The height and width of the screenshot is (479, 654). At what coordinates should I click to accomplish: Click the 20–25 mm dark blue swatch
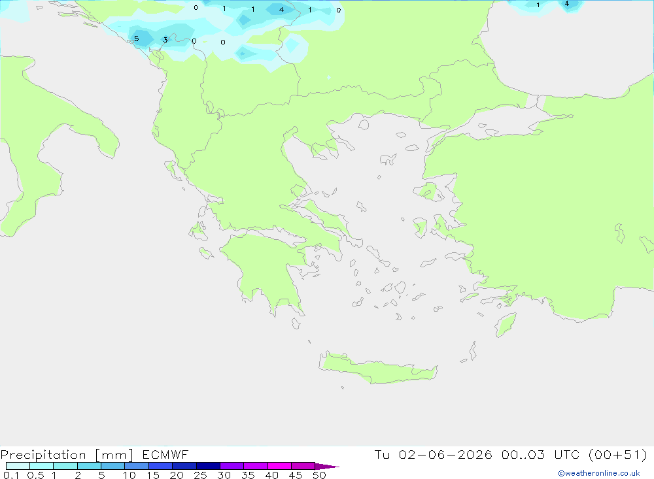coord(184,466)
